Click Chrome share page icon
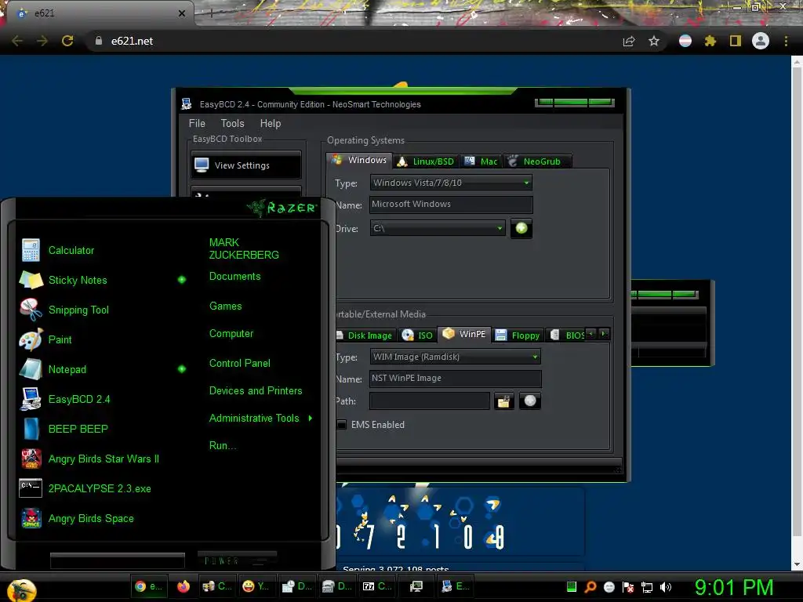The width and height of the screenshot is (803, 602). pos(629,42)
